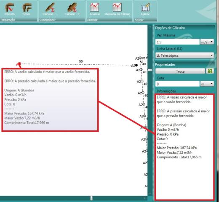The width and height of the screenshot is (219, 202).
Task: Click the Vel. Máxima input field
Action: [x=177, y=42]
